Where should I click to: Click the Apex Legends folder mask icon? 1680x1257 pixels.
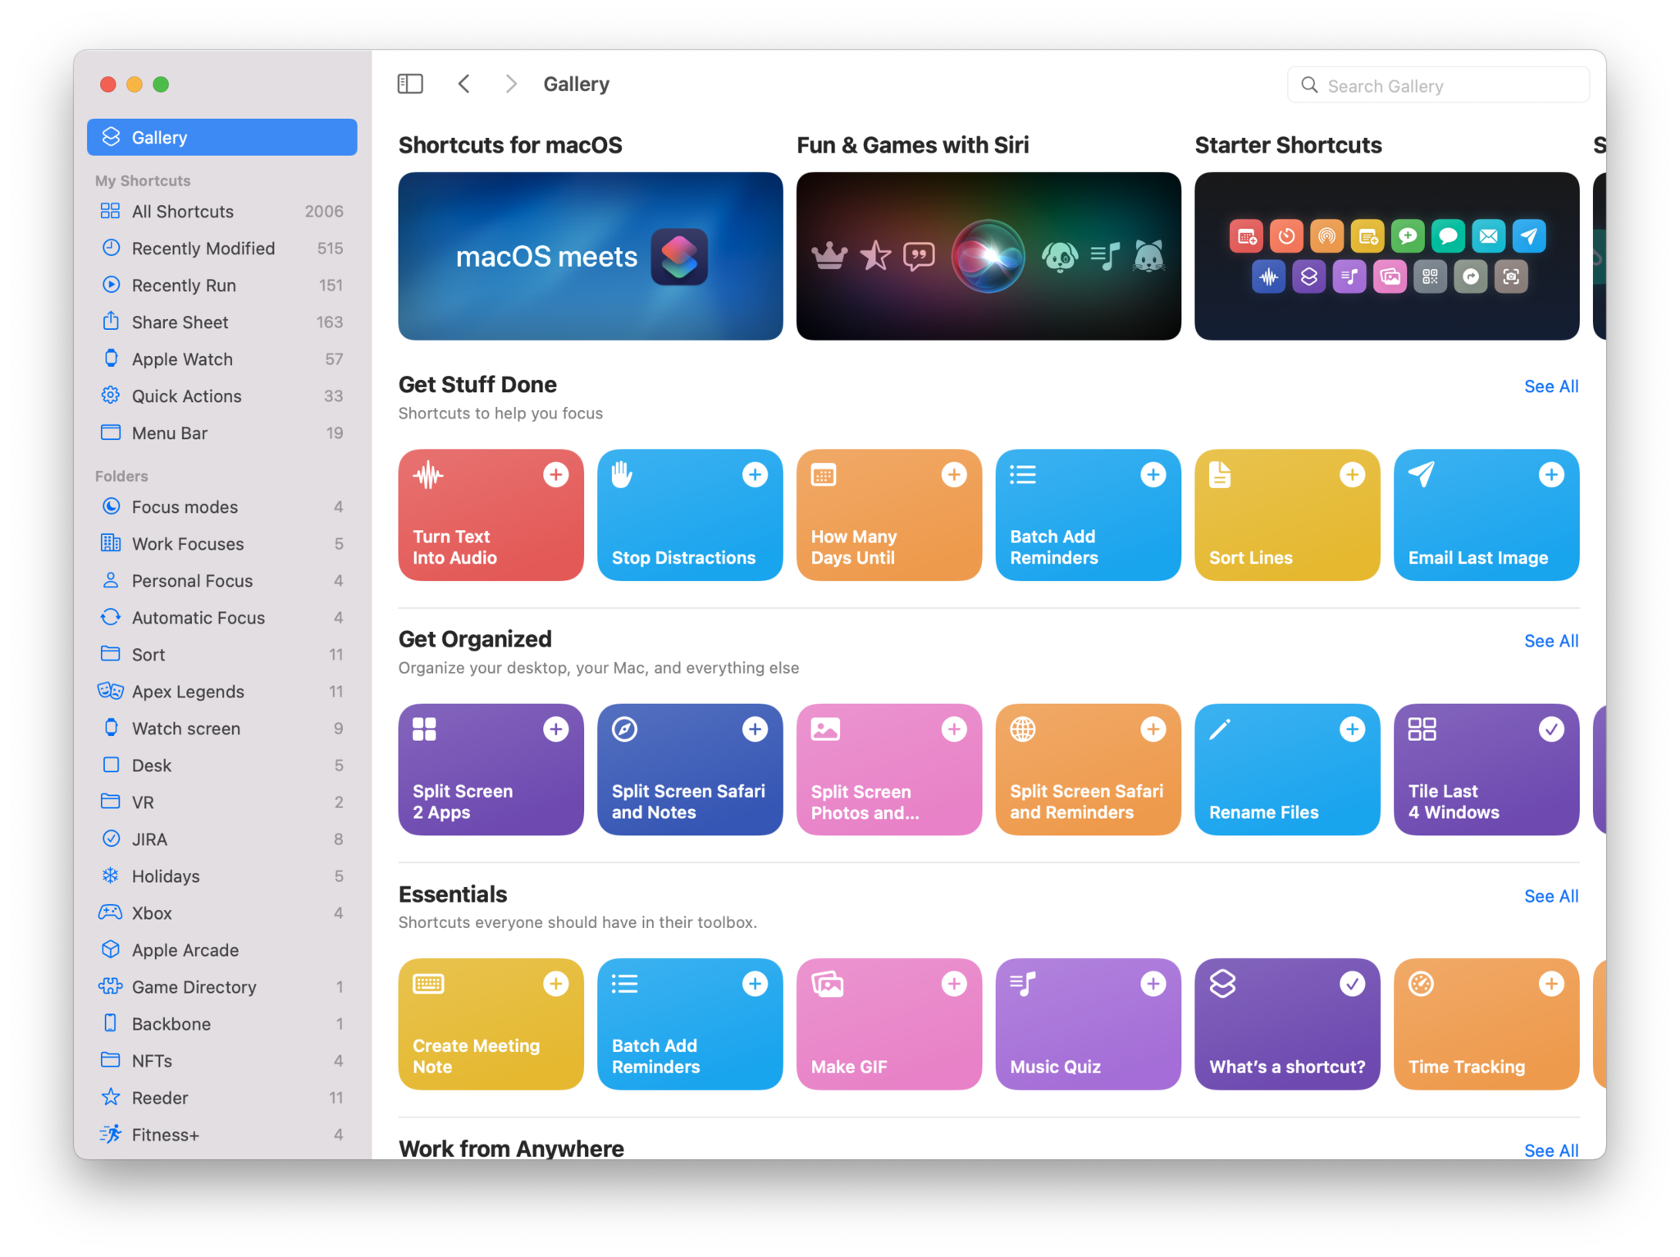tap(111, 691)
